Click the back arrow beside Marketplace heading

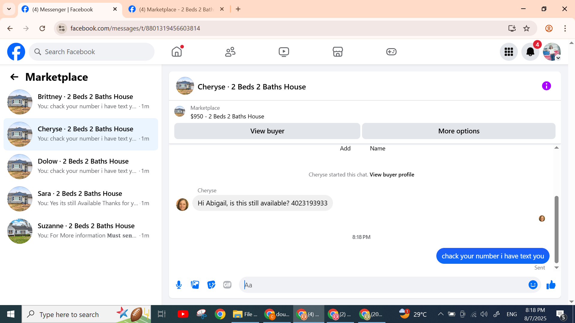[14, 77]
